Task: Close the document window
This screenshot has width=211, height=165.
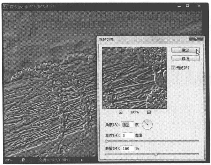Action: tap(199, 6)
